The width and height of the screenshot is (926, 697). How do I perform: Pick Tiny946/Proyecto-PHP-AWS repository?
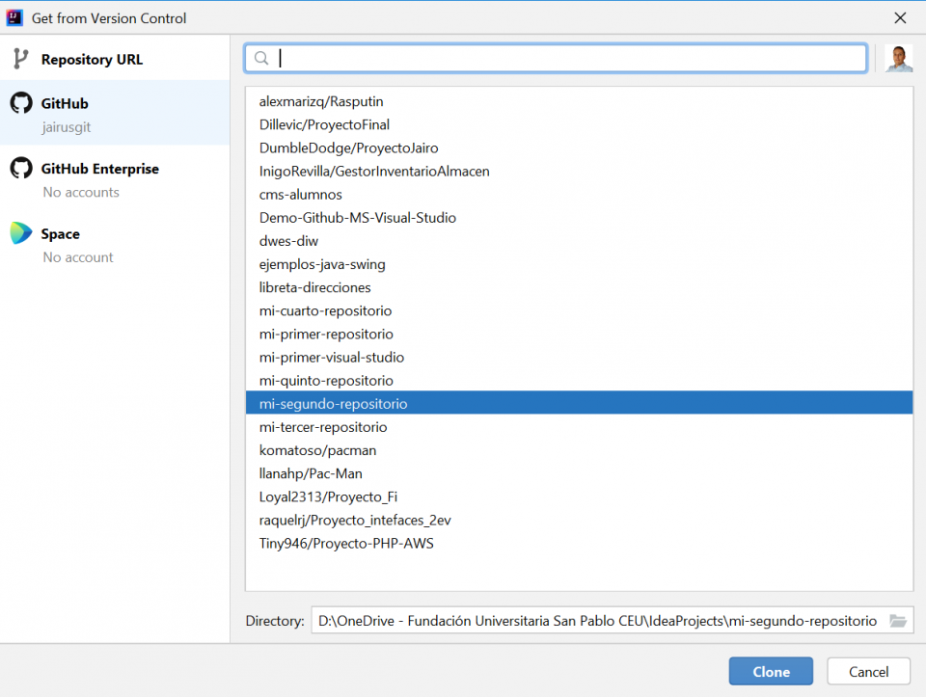[580, 544]
